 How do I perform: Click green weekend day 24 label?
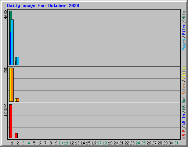[138, 143]
